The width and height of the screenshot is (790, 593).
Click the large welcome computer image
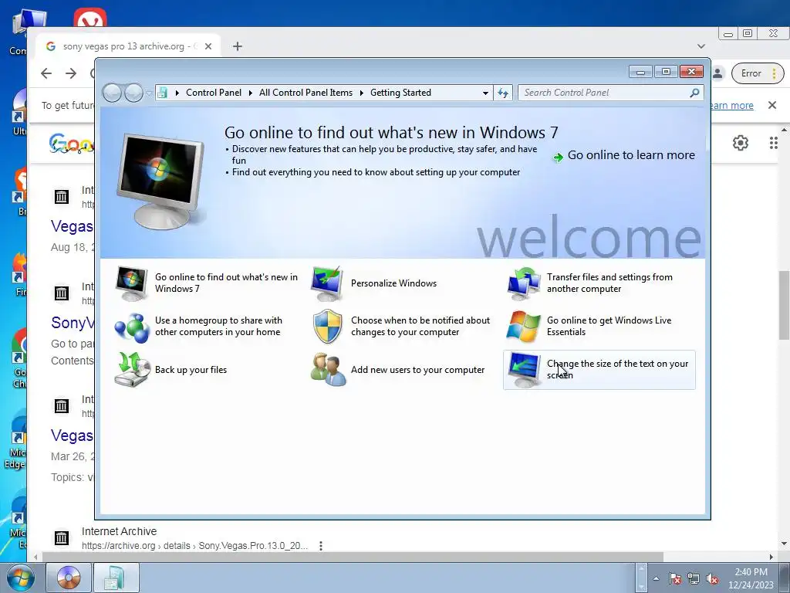(x=161, y=181)
